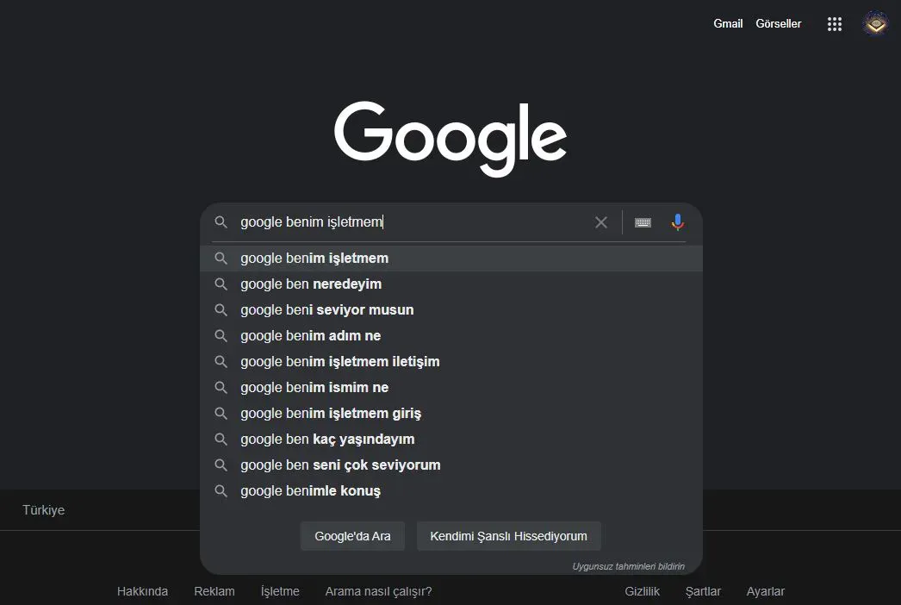This screenshot has width=901, height=605.
Task: Click magnifier icon beside first 'google benim işletmem' suggestion
Action: (221, 259)
